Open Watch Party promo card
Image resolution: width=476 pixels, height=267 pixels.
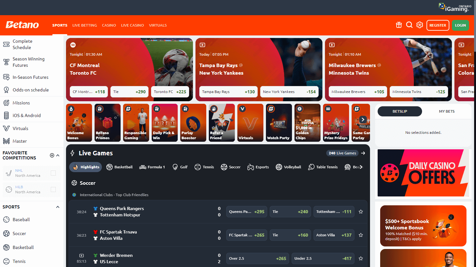click(x=279, y=123)
